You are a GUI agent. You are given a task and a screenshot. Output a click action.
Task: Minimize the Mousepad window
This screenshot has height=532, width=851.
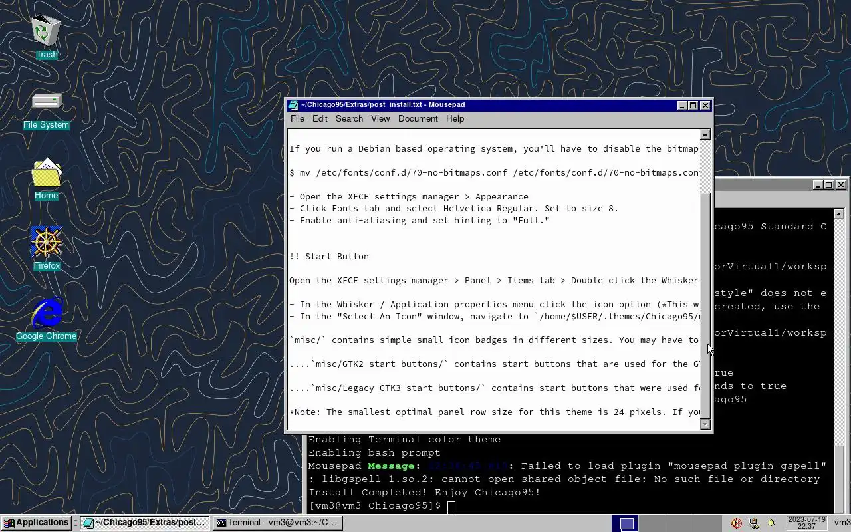[682, 106]
